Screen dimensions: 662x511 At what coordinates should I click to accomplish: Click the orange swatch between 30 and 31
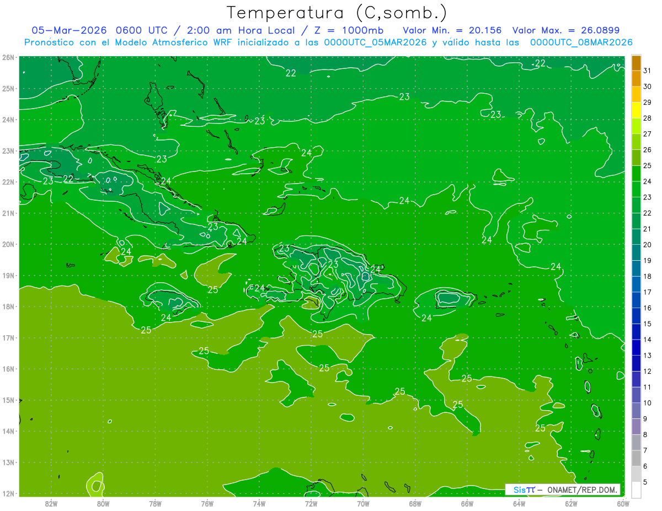coord(636,78)
